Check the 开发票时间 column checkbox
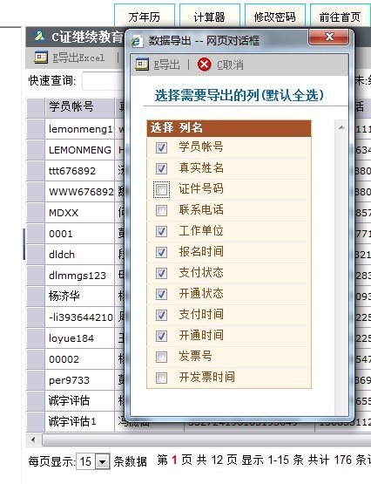This screenshot has width=371, height=484. (161, 378)
